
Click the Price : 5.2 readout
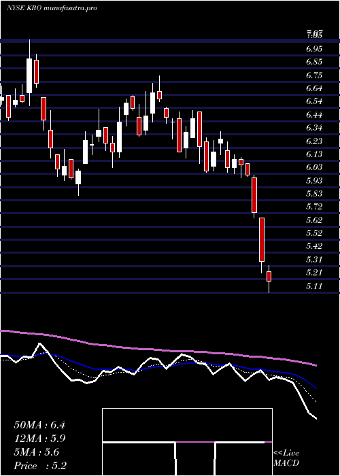[x=40, y=466]
